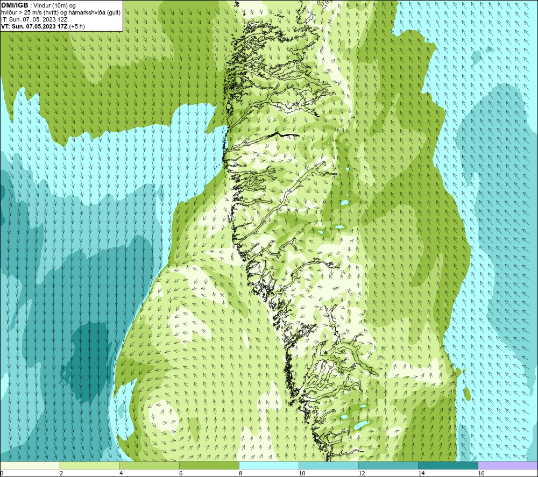Click the scale label '12' under the color bar

point(362,473)
